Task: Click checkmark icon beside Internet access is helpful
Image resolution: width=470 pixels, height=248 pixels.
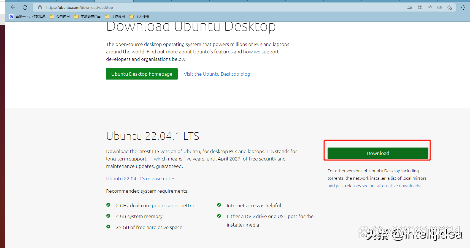Action: tap(219, 205)
